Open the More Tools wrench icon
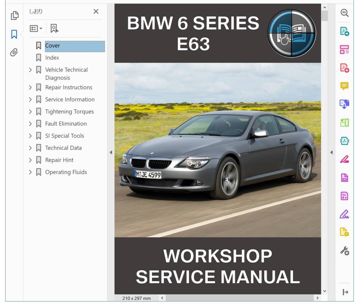This screenshot has width=357, height=304. coord(345,251)
